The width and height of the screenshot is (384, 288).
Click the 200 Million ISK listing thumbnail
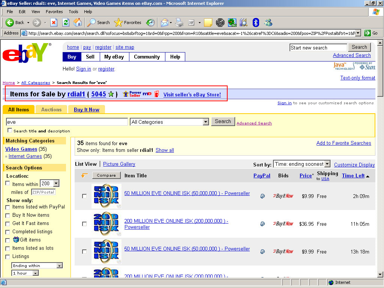(106, 224)
